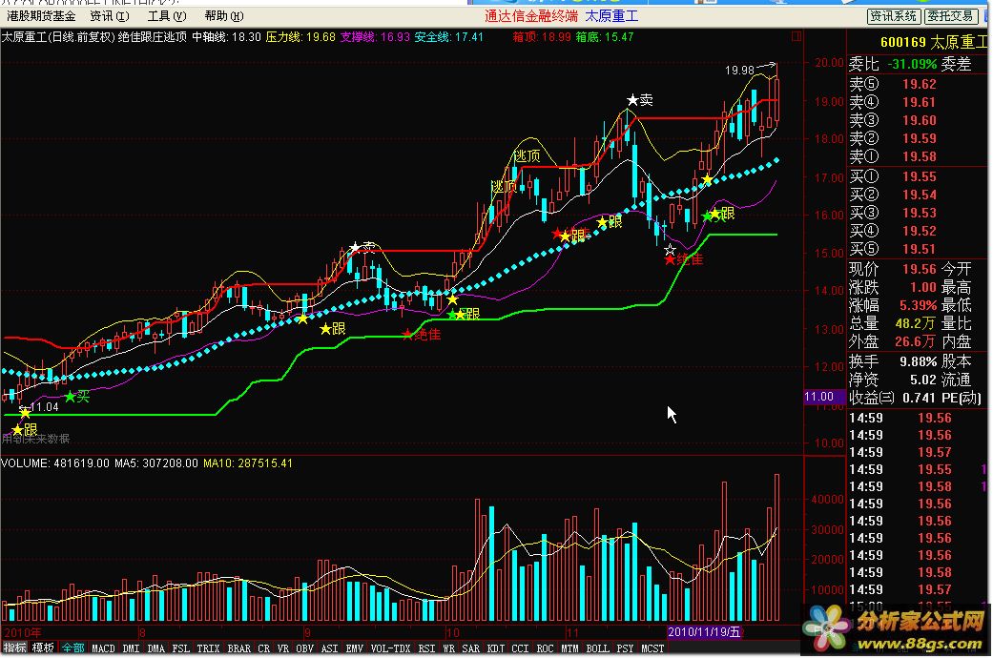Switch to the MACD indicator
The height and width of the screenshot is (658, 993).
(x=103, y=648)
